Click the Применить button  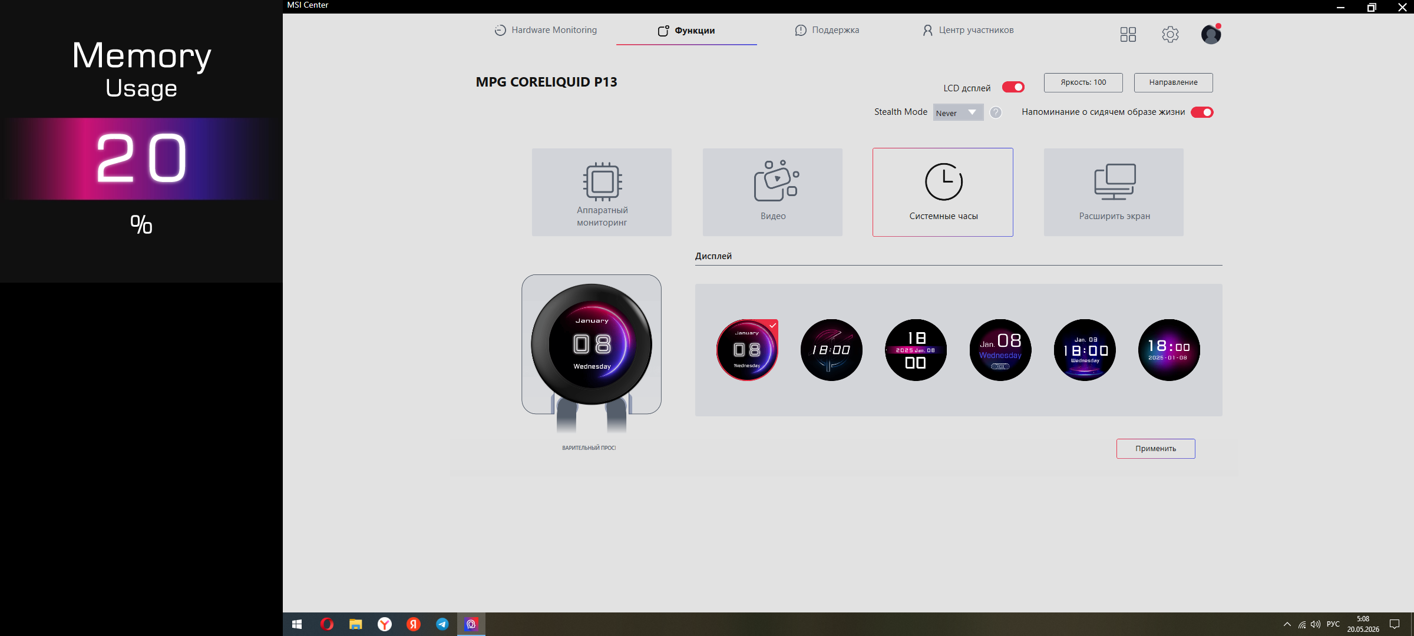[x=1156, y=449]
